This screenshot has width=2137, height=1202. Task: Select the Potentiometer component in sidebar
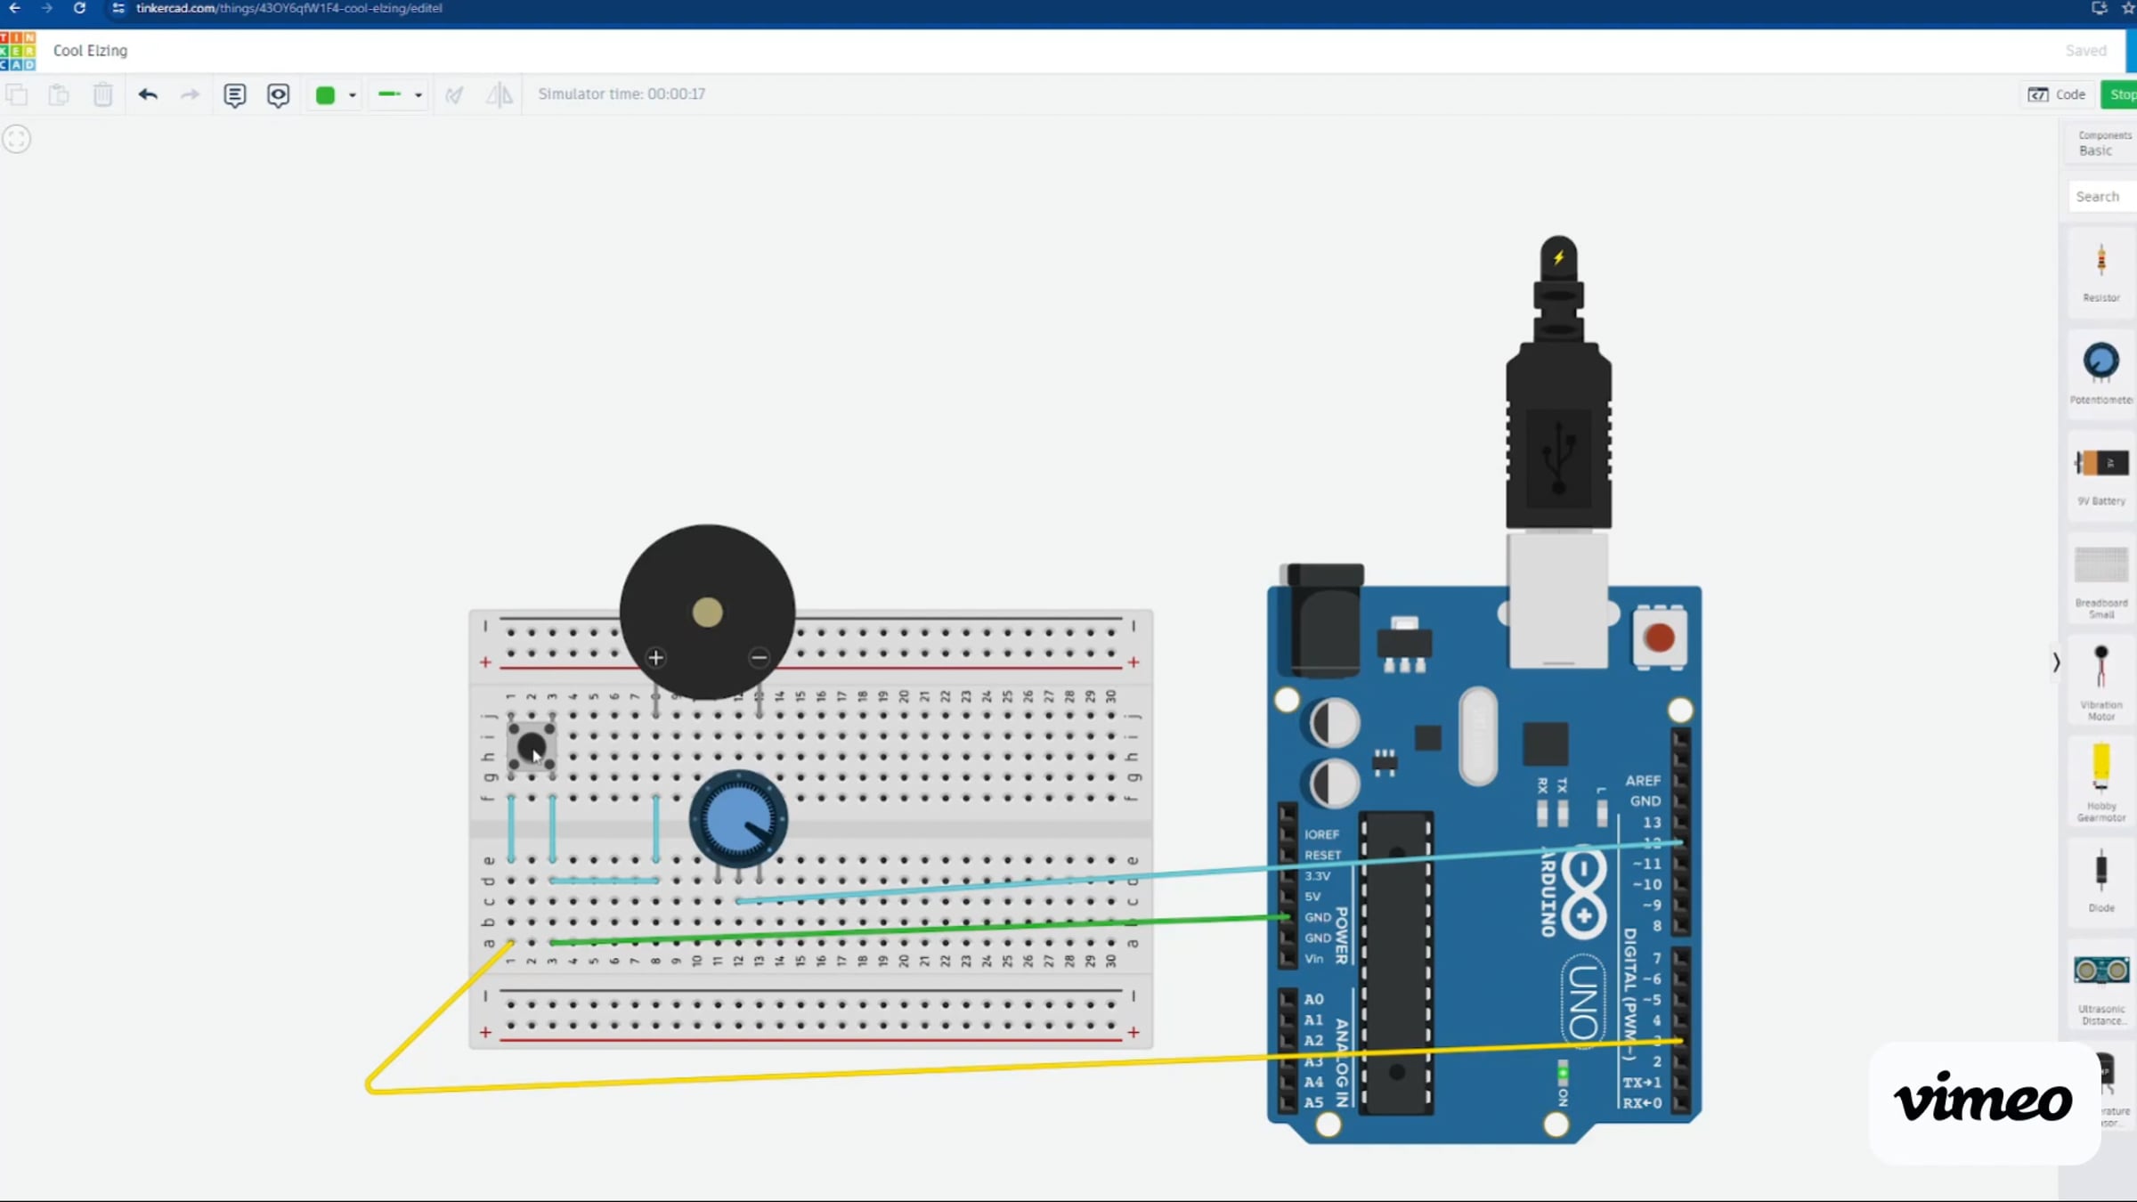[x=2100, y=370]
